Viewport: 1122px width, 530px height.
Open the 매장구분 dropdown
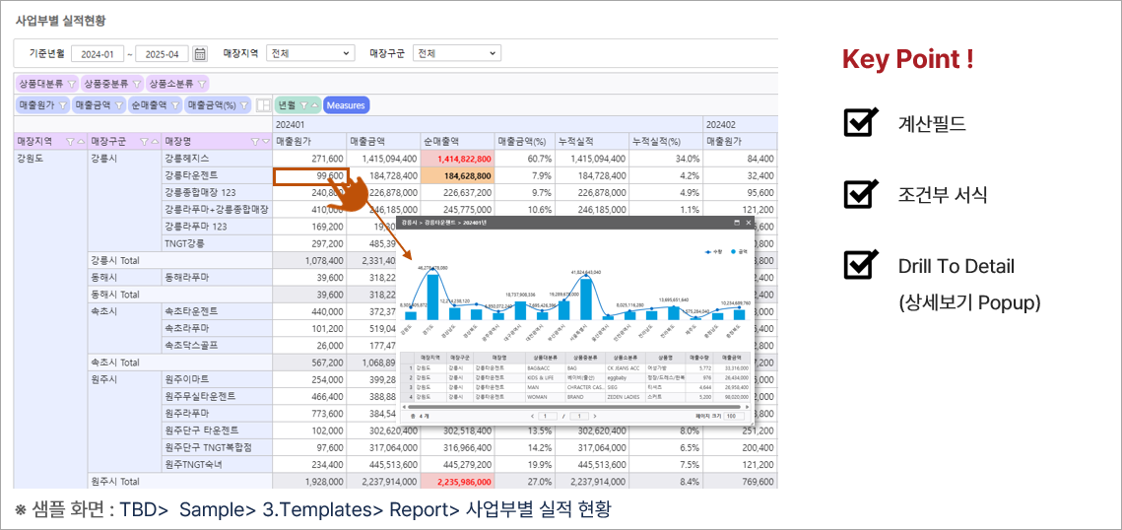click(x=456, y=53)
